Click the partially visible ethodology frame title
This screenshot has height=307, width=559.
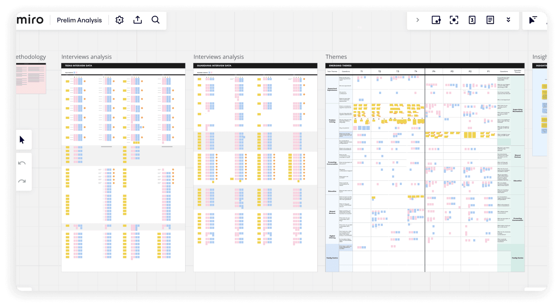click(31, 57)
